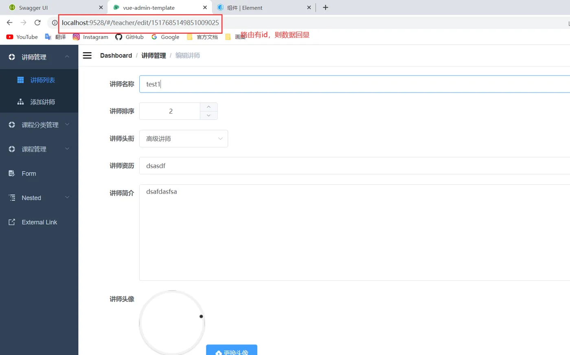Switch to the Swagger UI tab

coord(55,8)
